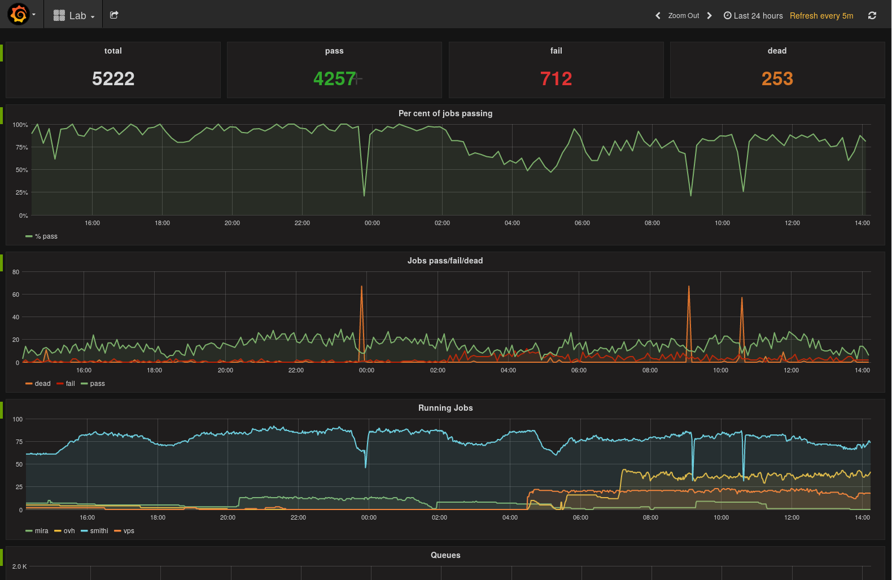Expand the Lab dashboard picker dropdown
The width and height of the screenshot is (892, 580).
pyautogui.click(x=74, y=15)
